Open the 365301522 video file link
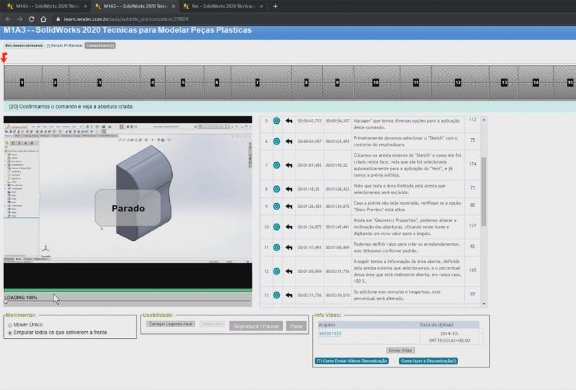The width and height of the screenshot is (576, 390). point(330,334)
